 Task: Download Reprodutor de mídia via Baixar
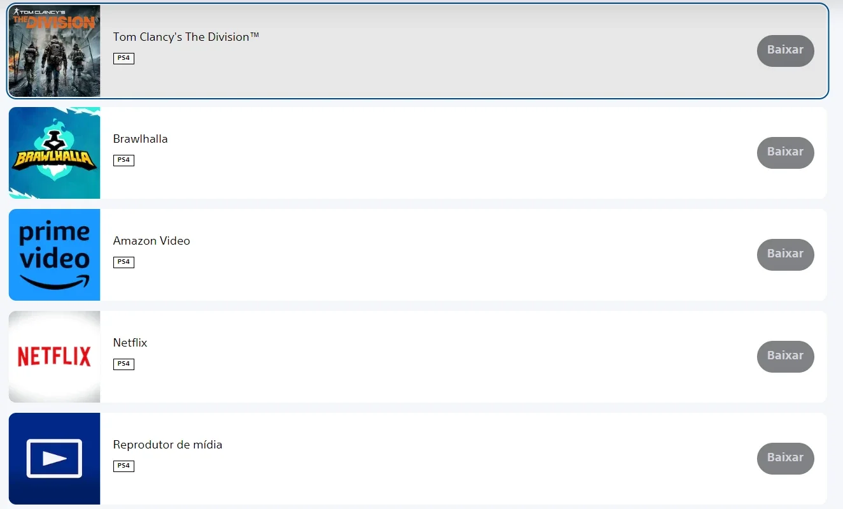(785, 458)
